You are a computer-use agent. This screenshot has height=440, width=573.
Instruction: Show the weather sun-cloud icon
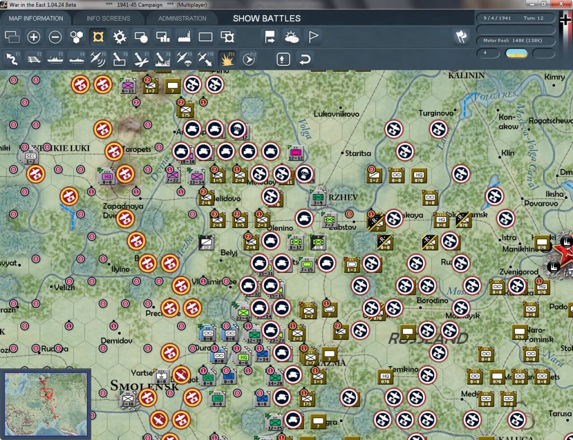292,37
